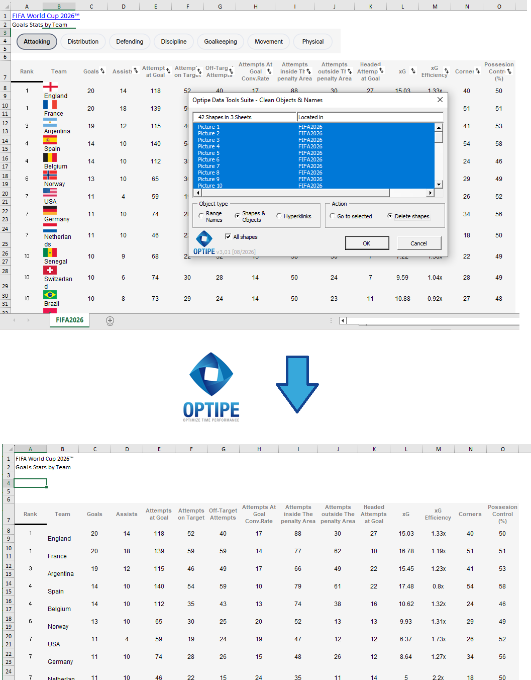Open the Defending stats tab

pos(130,42)
